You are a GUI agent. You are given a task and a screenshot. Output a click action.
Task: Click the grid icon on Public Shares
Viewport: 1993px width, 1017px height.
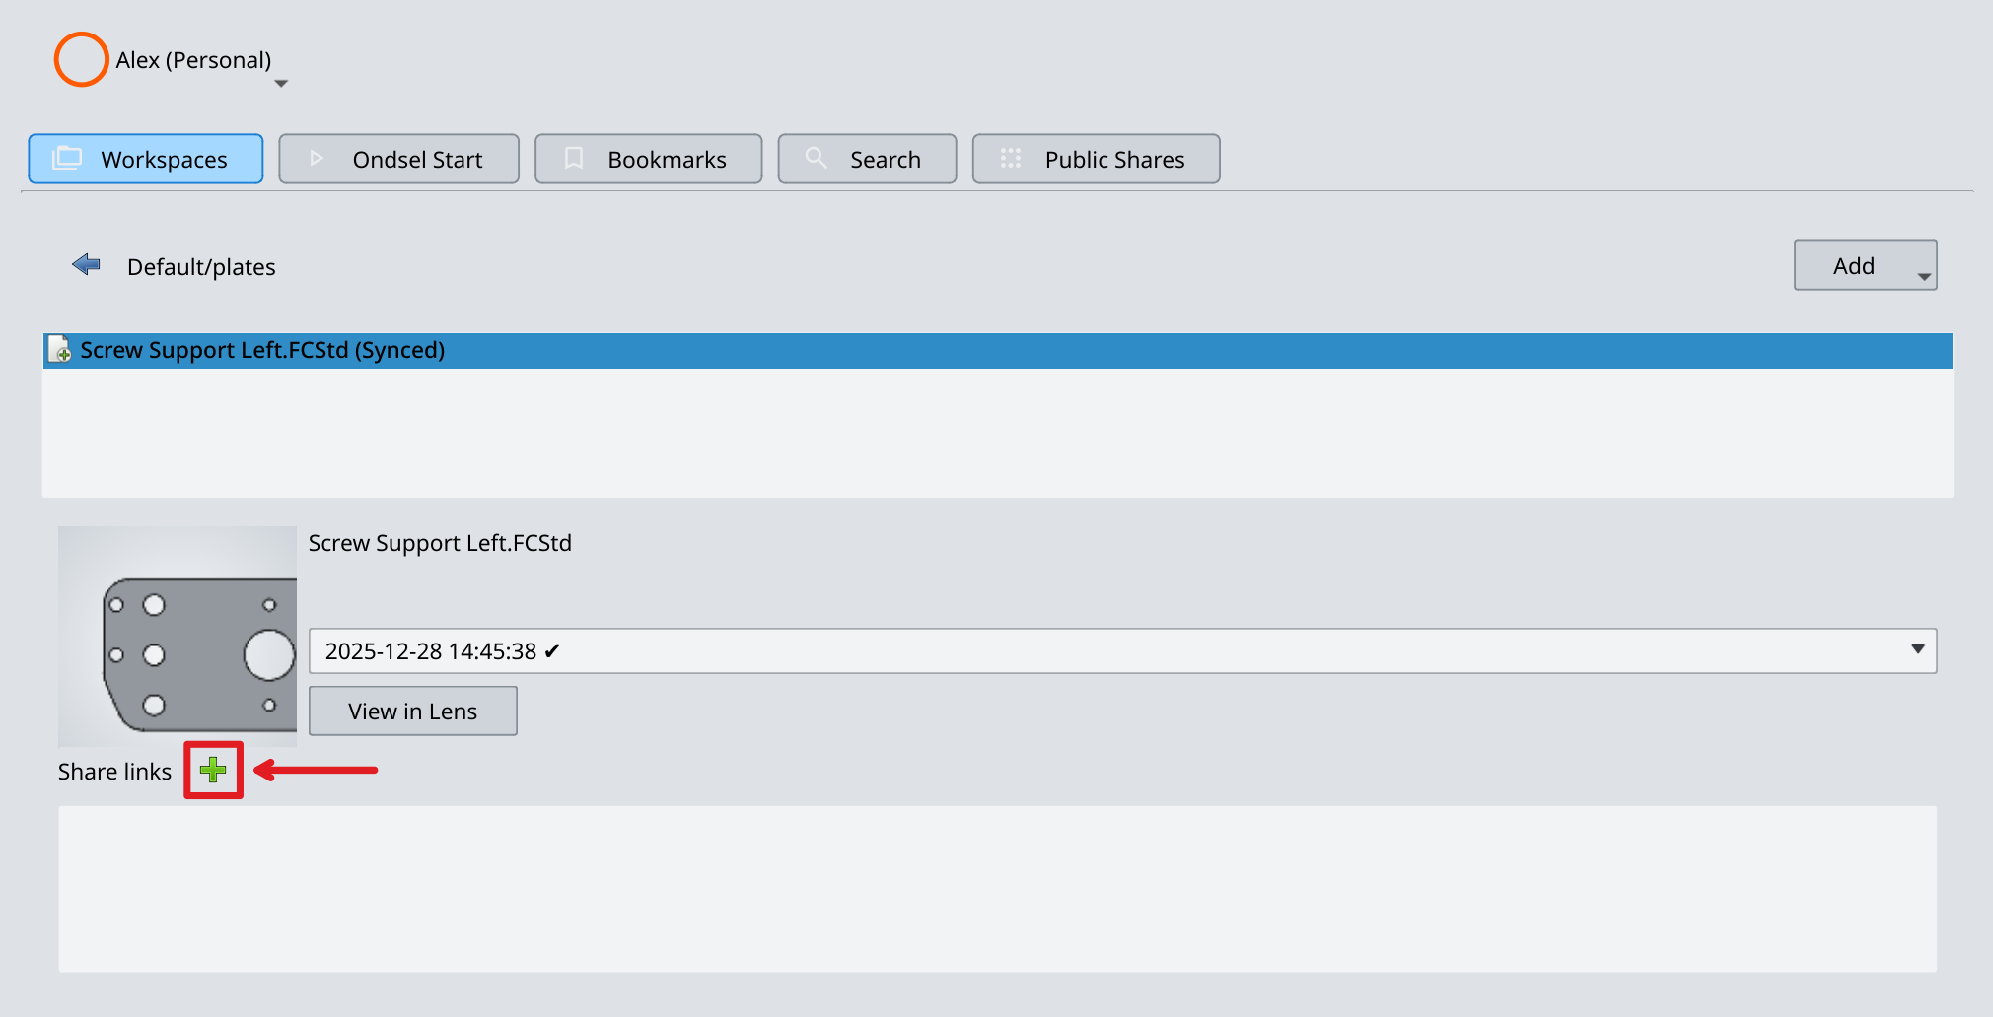pos(1011,158)
